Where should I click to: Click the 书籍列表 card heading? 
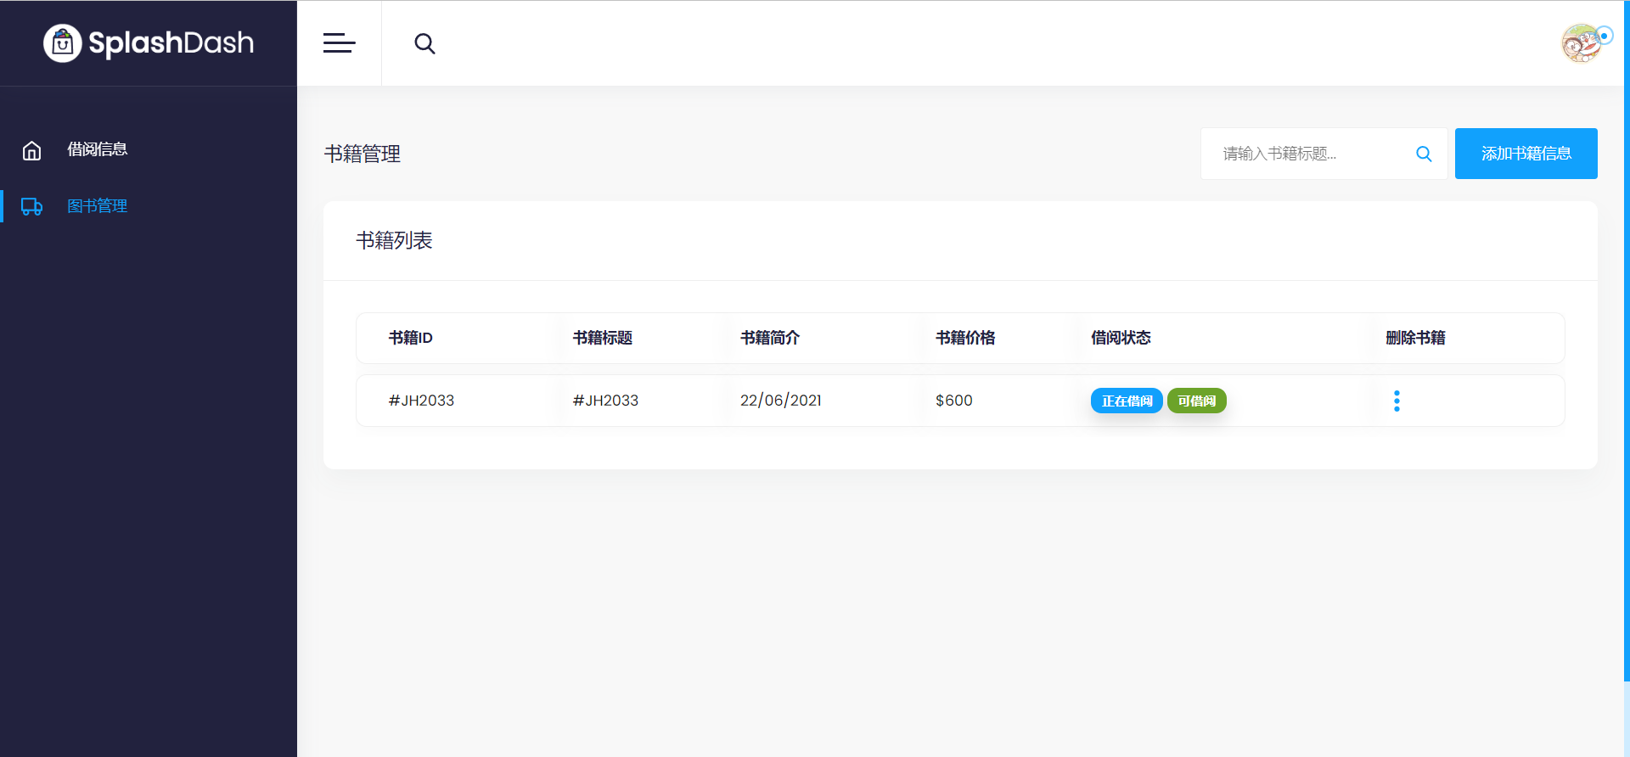[394, 241]
